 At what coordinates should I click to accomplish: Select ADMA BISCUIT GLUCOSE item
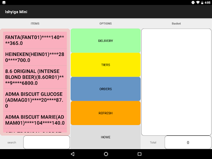(35, 100)
